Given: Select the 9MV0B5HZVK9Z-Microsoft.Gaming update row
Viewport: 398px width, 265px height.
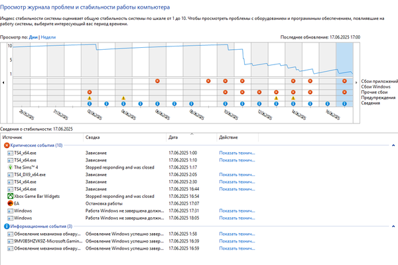Looking at the screenshot, I should click(131, 241).
